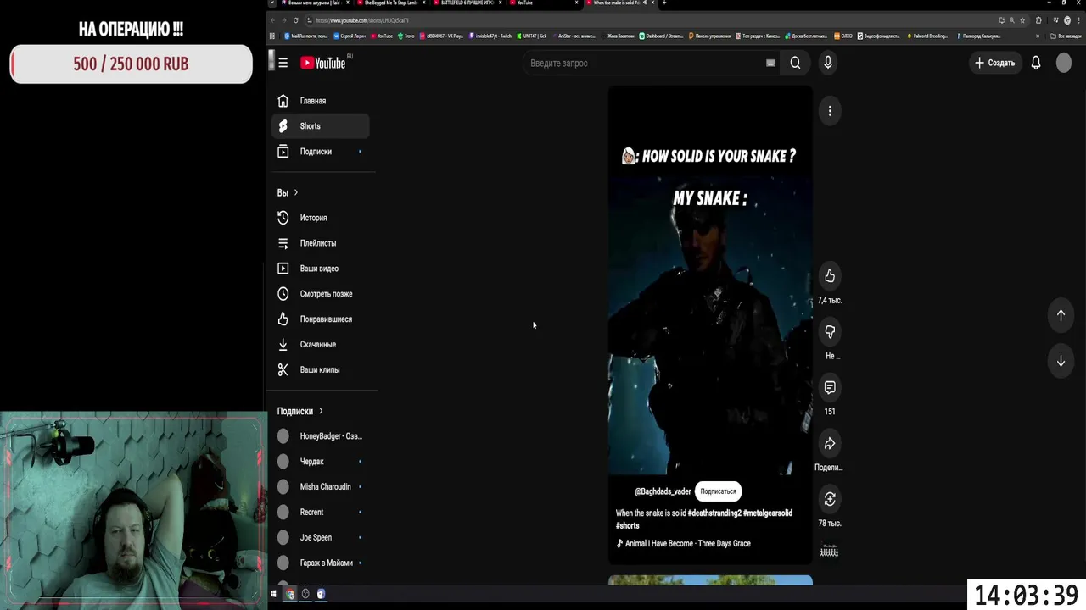Open the third taskbar app icon
Image resolution: width=1086 pixels, height=610 pixels.
pos(321,594)
